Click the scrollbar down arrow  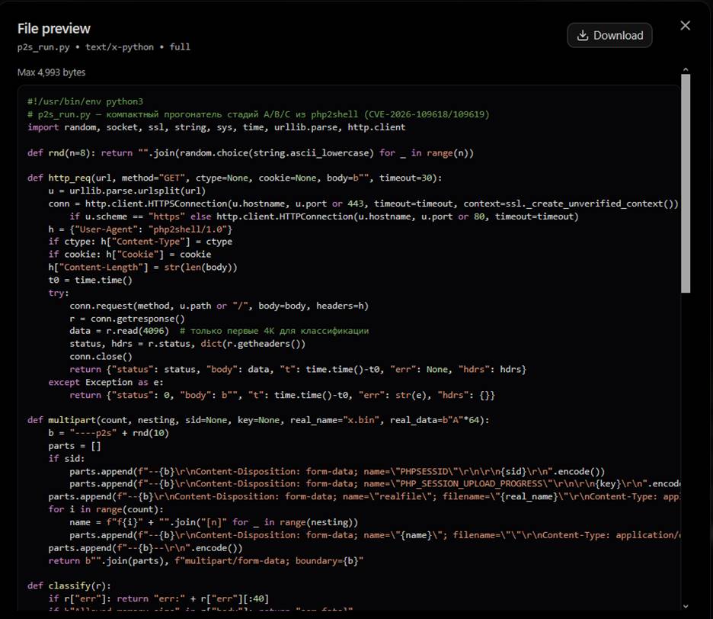(x=686, y=606)
